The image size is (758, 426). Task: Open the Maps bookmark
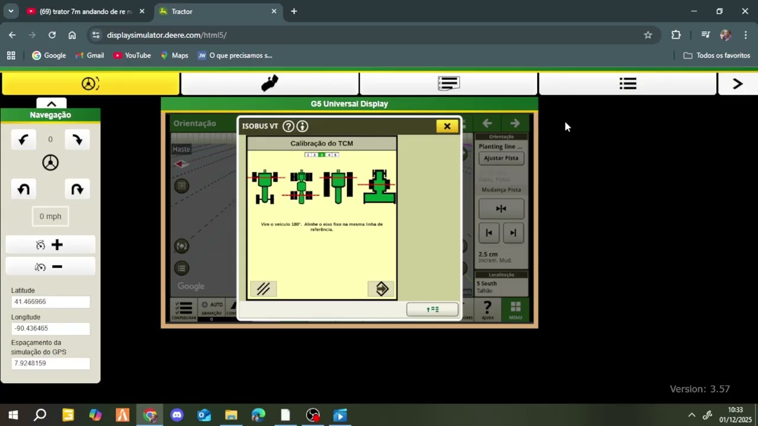coord(174,56)
